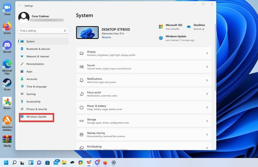Switch to Firefox in the taskbar
Screen dimensions: 258x167
[105, 163]
